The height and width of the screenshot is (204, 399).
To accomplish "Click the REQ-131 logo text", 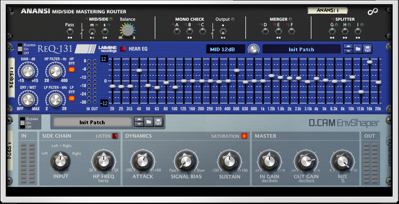I will click(x=55, y=49).
